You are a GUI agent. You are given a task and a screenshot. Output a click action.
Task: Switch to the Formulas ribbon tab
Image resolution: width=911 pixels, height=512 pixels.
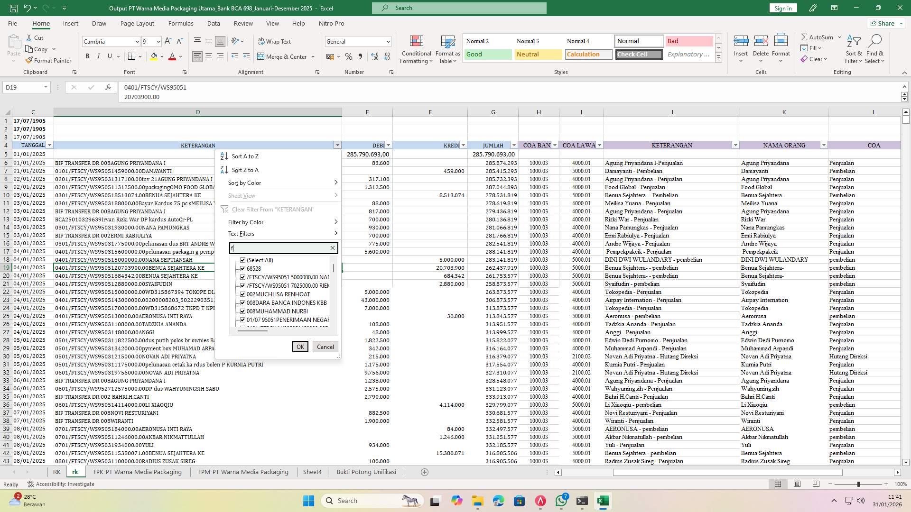coord(181,23)
